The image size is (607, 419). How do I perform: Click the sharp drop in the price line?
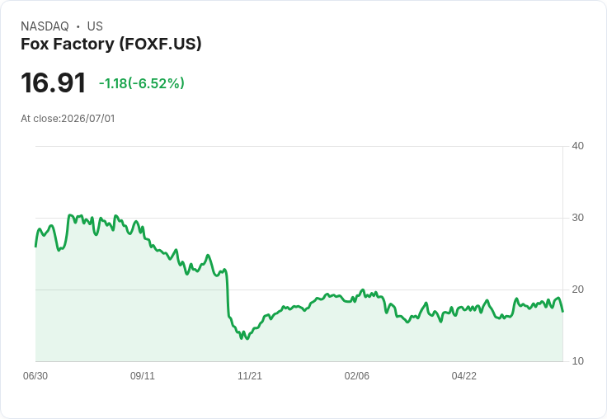pos(228,294)
